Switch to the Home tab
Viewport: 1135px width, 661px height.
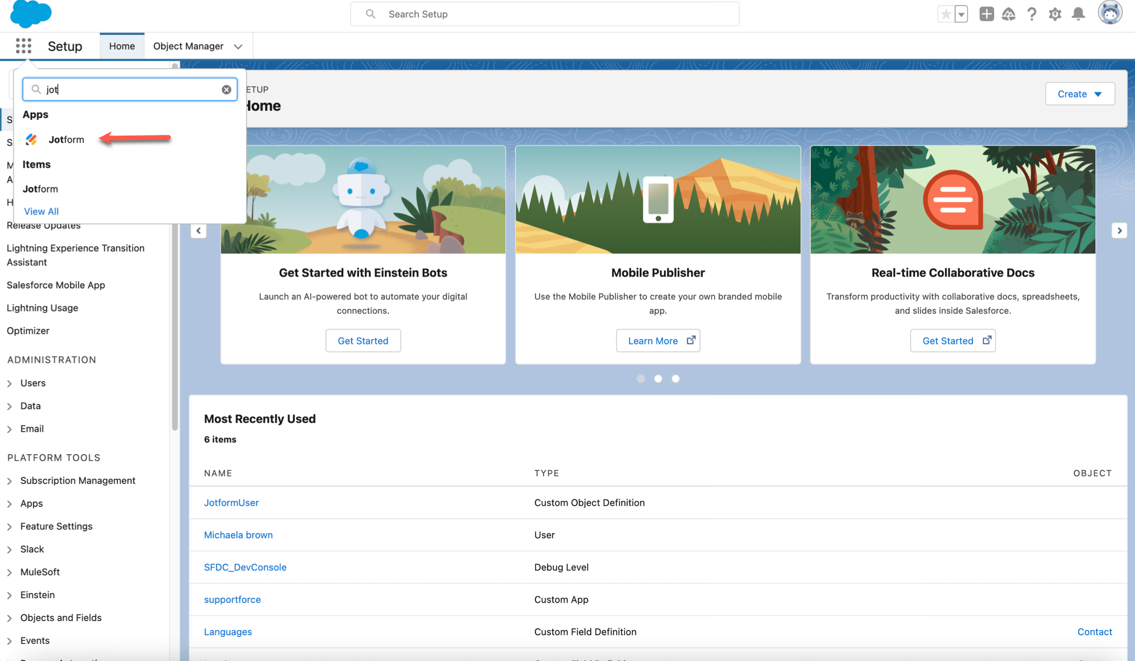pyautogui.click(x=121, y=46)
